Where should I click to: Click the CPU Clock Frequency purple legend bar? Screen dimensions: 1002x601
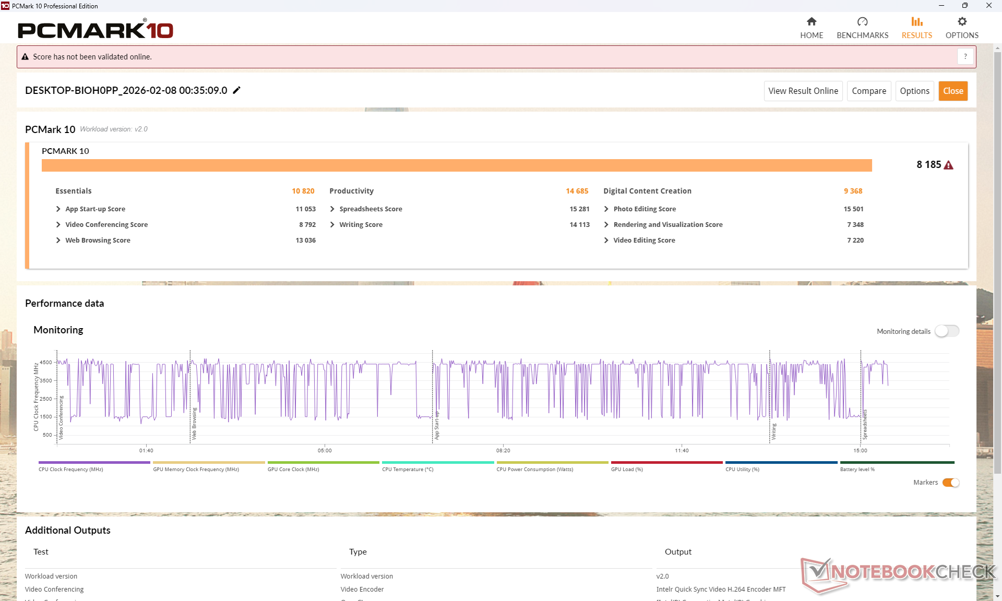[94, 462]
